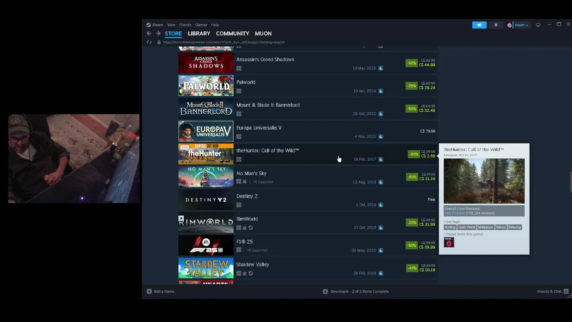Open the No Man's Sky title link
Viewport: 572px width, 322px height.
[x=251, y=174]
